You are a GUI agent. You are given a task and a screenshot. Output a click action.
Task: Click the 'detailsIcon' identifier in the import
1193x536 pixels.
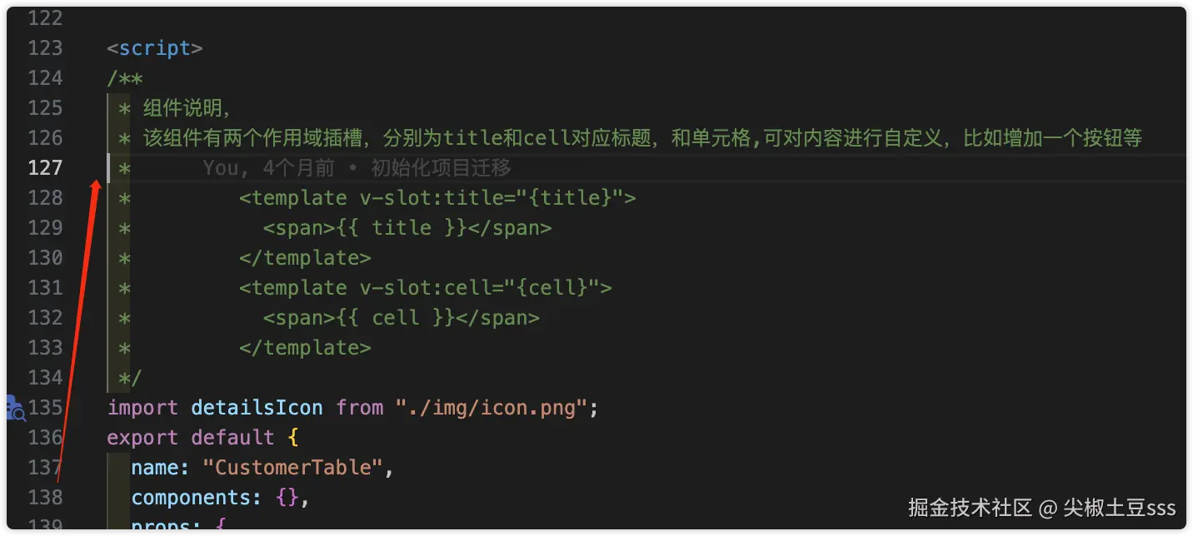(257, 408)
